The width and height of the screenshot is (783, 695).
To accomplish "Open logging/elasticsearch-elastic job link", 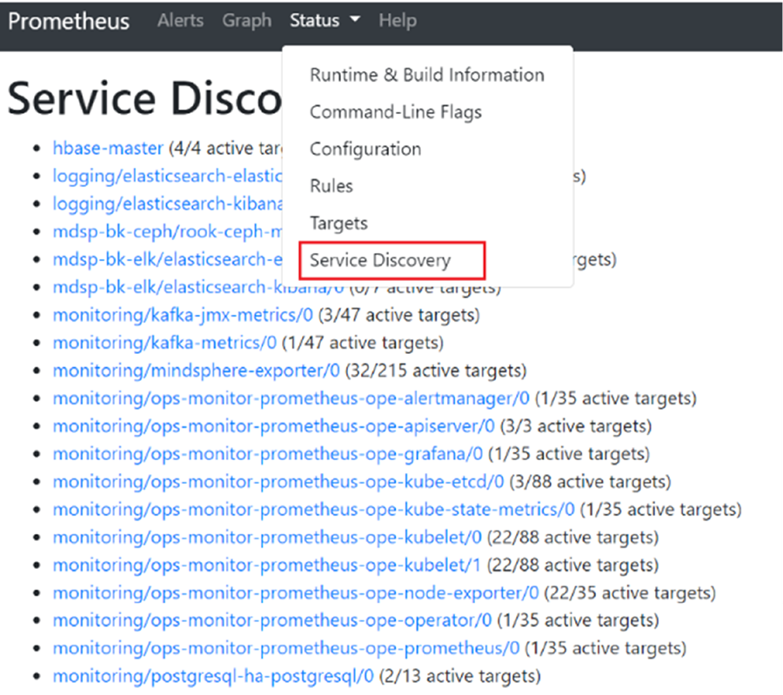I will [167, 177].
